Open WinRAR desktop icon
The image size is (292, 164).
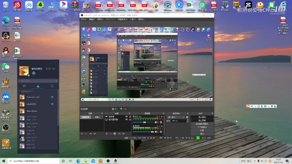(75, 6)
